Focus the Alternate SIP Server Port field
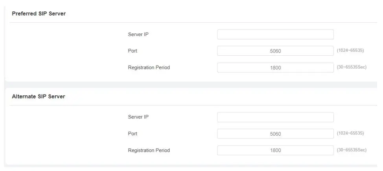Screen dimensions: 383x171 click(275, 134)
